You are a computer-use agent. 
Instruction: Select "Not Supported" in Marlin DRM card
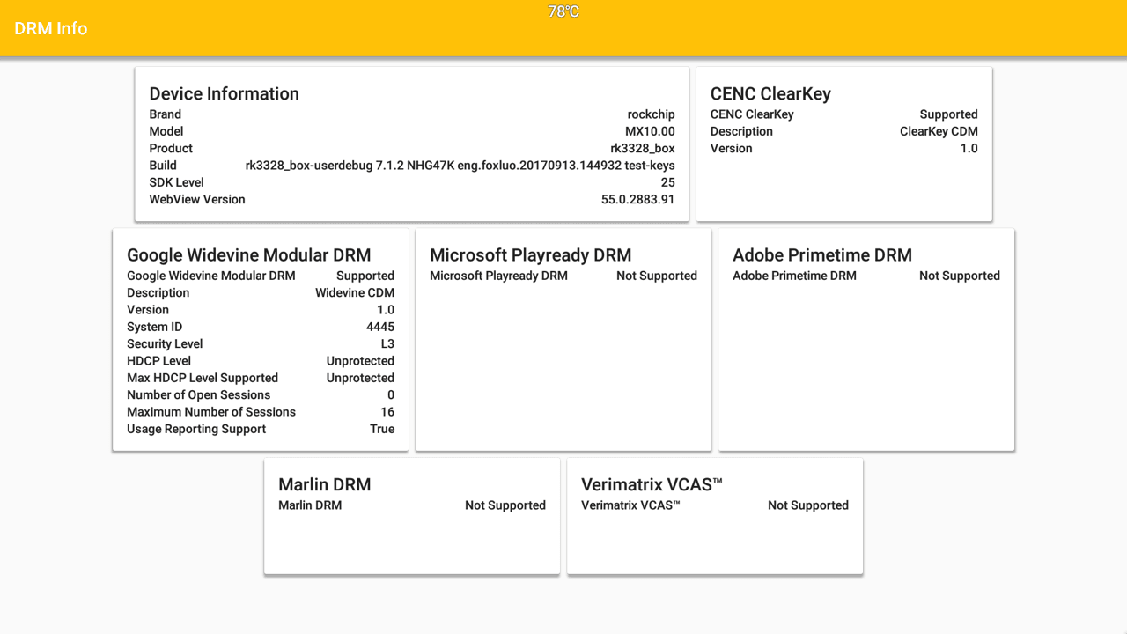point(505,505)
